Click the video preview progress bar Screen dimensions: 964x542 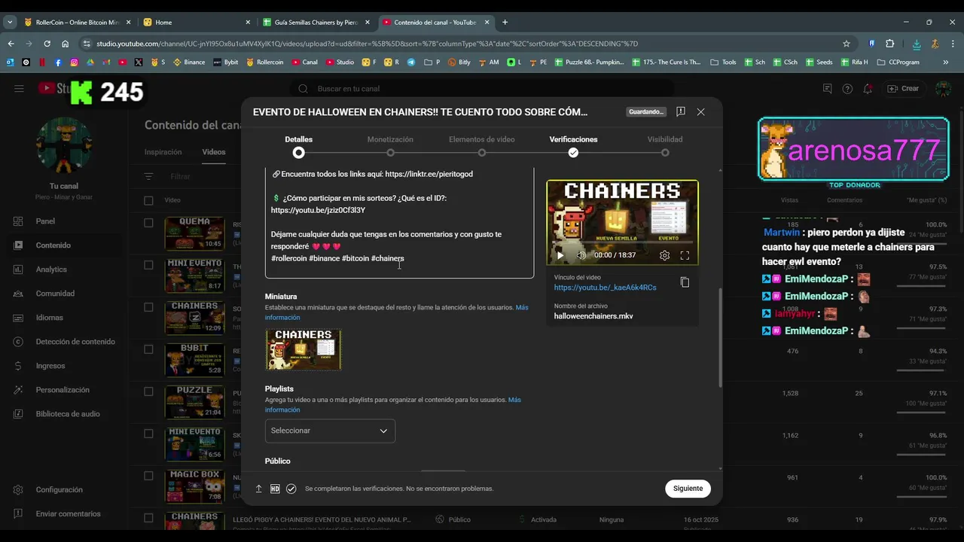pyautogui.click(x=622, y=242)
